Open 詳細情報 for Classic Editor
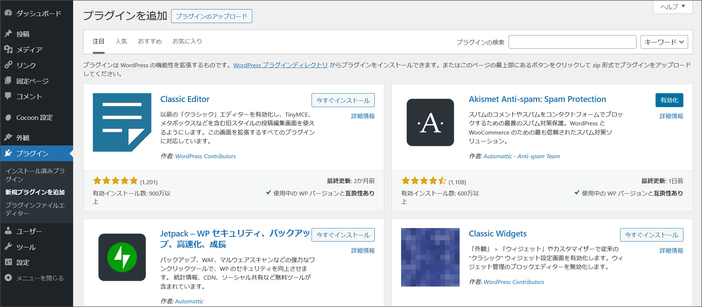Screen dimensions: 702x307 363,116
